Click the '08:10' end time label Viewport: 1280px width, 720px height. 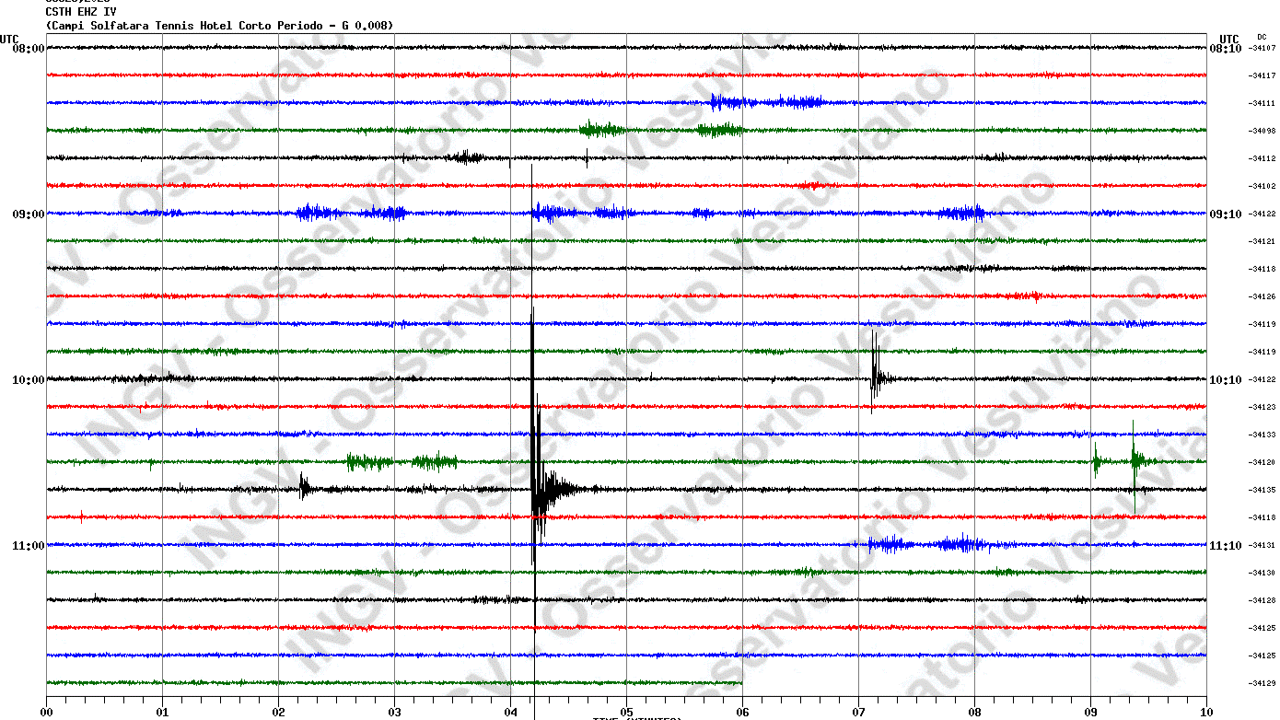[x=1225, y=48]
